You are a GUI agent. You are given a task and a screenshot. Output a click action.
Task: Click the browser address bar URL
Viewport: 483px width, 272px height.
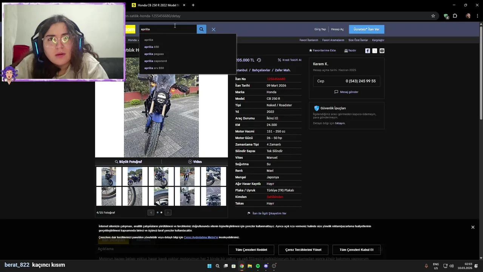tap(152, 16)
